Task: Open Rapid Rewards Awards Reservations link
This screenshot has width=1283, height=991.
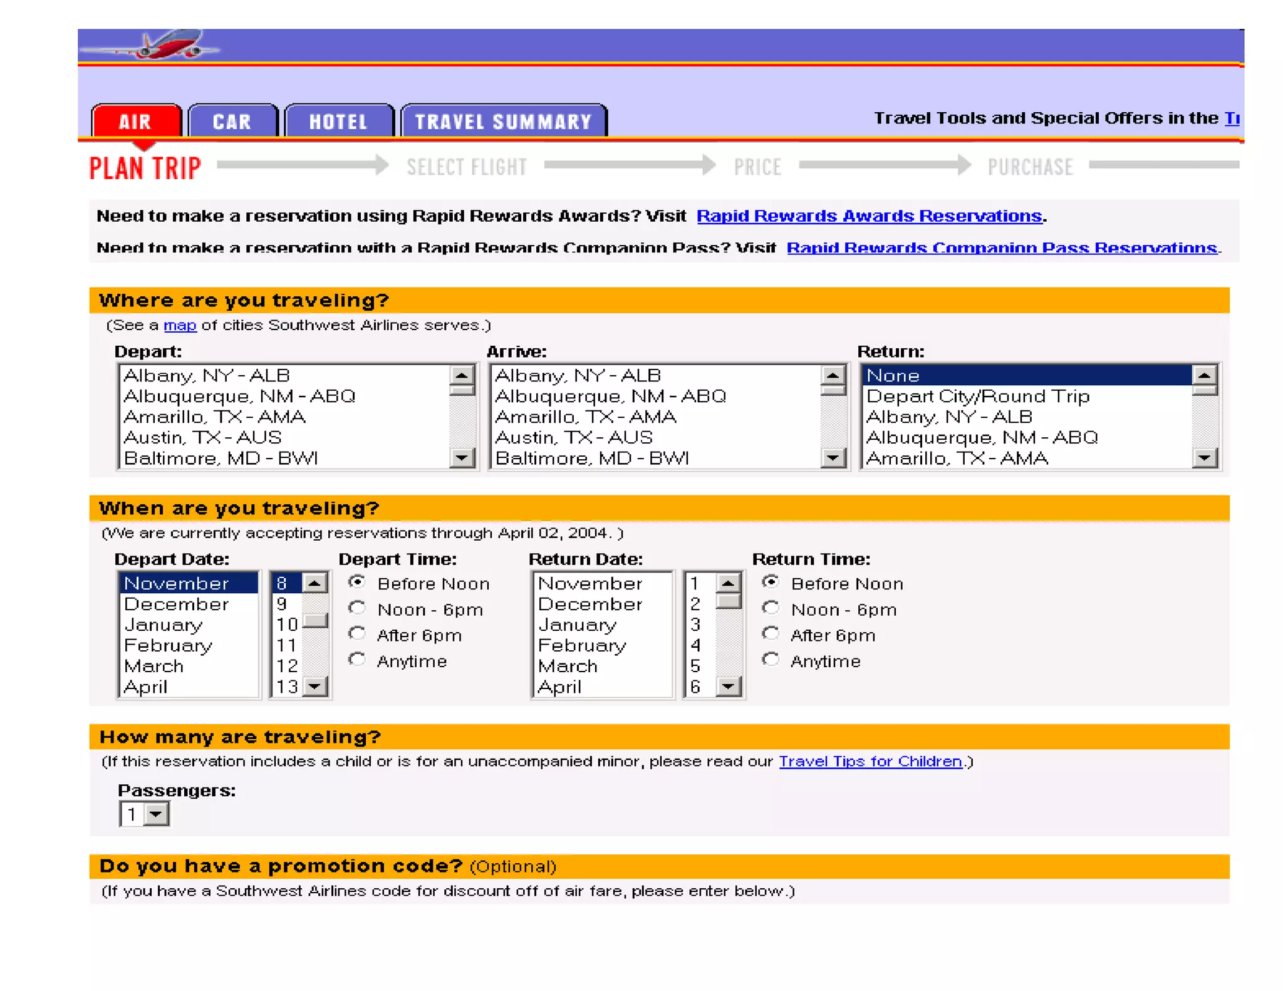Action: click(869, 216)
